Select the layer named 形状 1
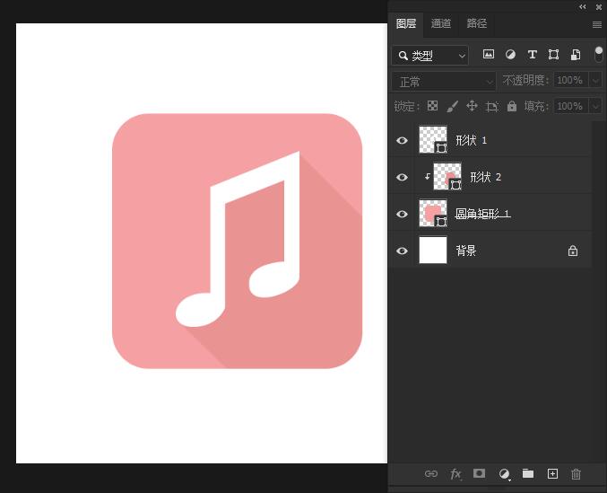 pyautogui.click(x=471, y=140)
